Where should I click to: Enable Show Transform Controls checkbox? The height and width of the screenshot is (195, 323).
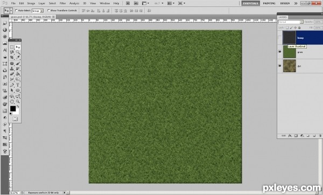pyautogui.click(x=48, y=10)
